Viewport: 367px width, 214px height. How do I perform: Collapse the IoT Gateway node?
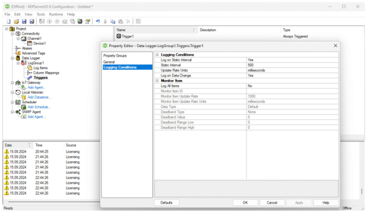[x=12, y=83]
